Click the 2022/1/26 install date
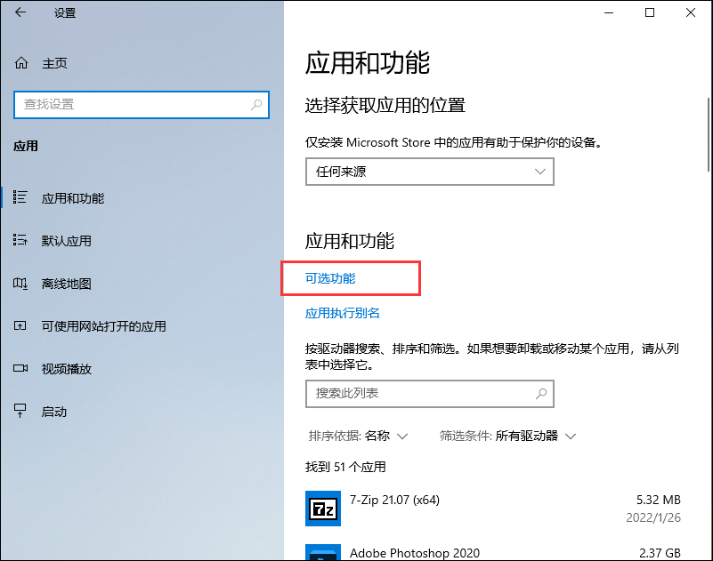 [x=653, y=517]
